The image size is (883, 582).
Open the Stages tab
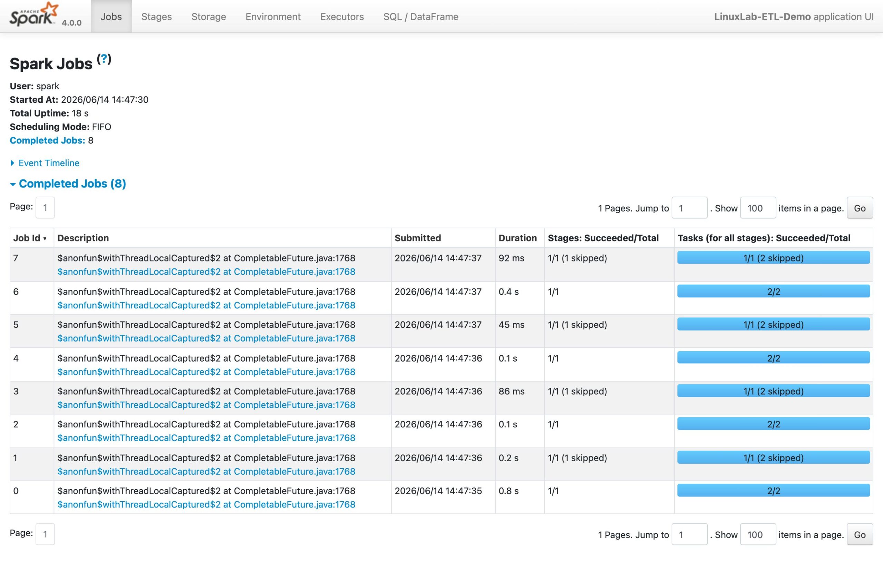pos(157,16)
